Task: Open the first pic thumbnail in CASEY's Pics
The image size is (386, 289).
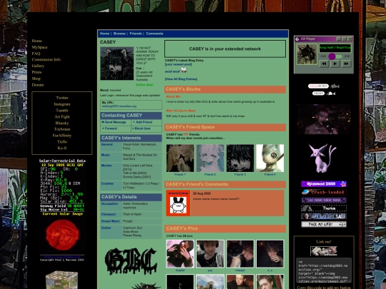Action: pyautogui.click(x=180, y=254)
